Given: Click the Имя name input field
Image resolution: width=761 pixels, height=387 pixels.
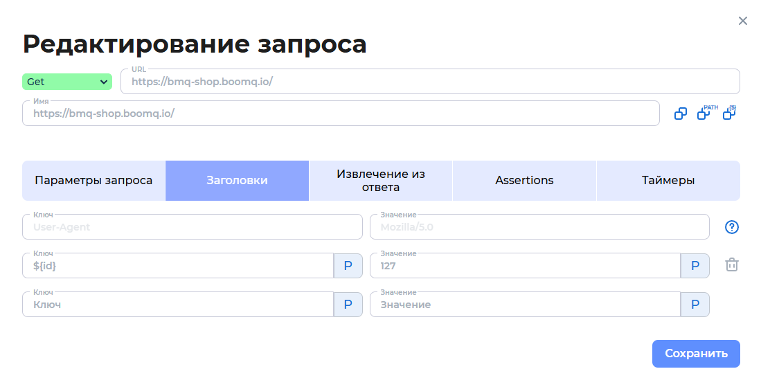Looking at the screenshot, I should [341, 114].
